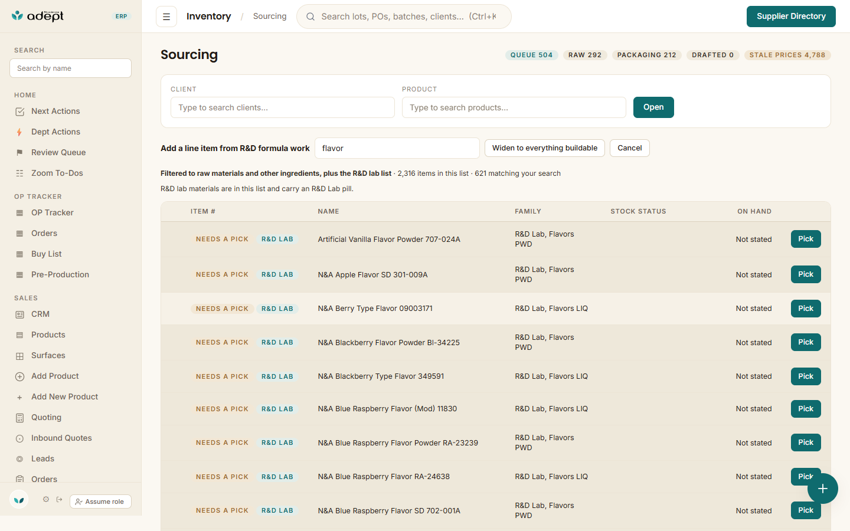The width and height of the screenshot is (850, 531).
Task: Select the Packaging 212 pill
Action: [646, 55]
